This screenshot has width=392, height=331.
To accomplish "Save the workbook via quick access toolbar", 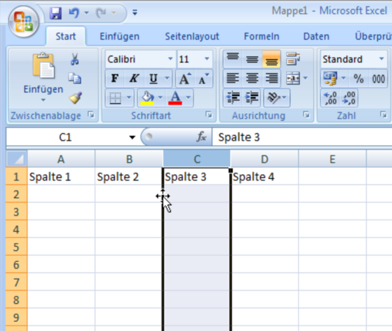I will 56,12.
